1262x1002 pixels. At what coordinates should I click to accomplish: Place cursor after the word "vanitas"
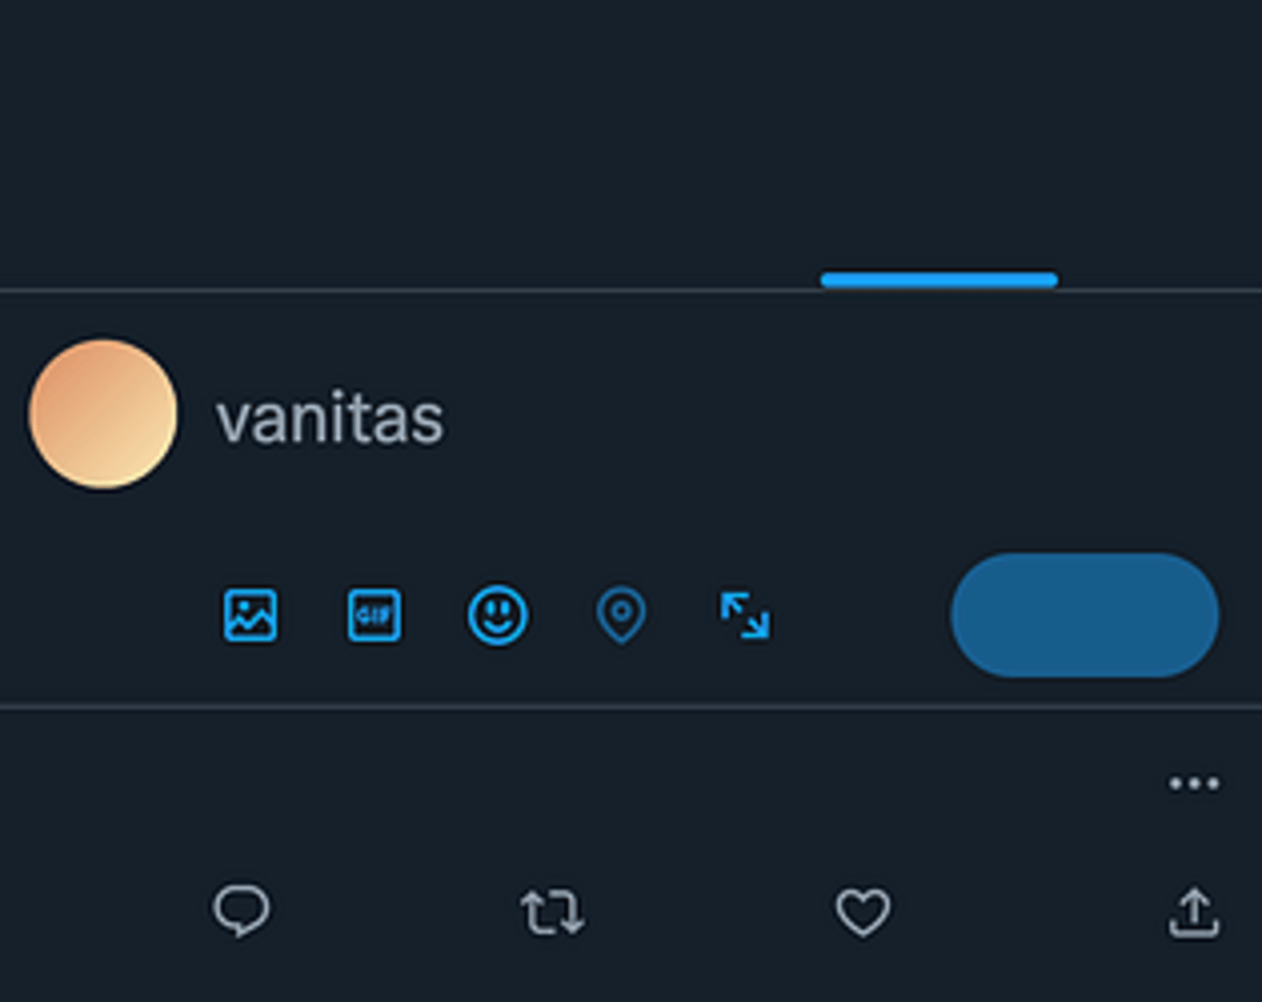point(447,419)
